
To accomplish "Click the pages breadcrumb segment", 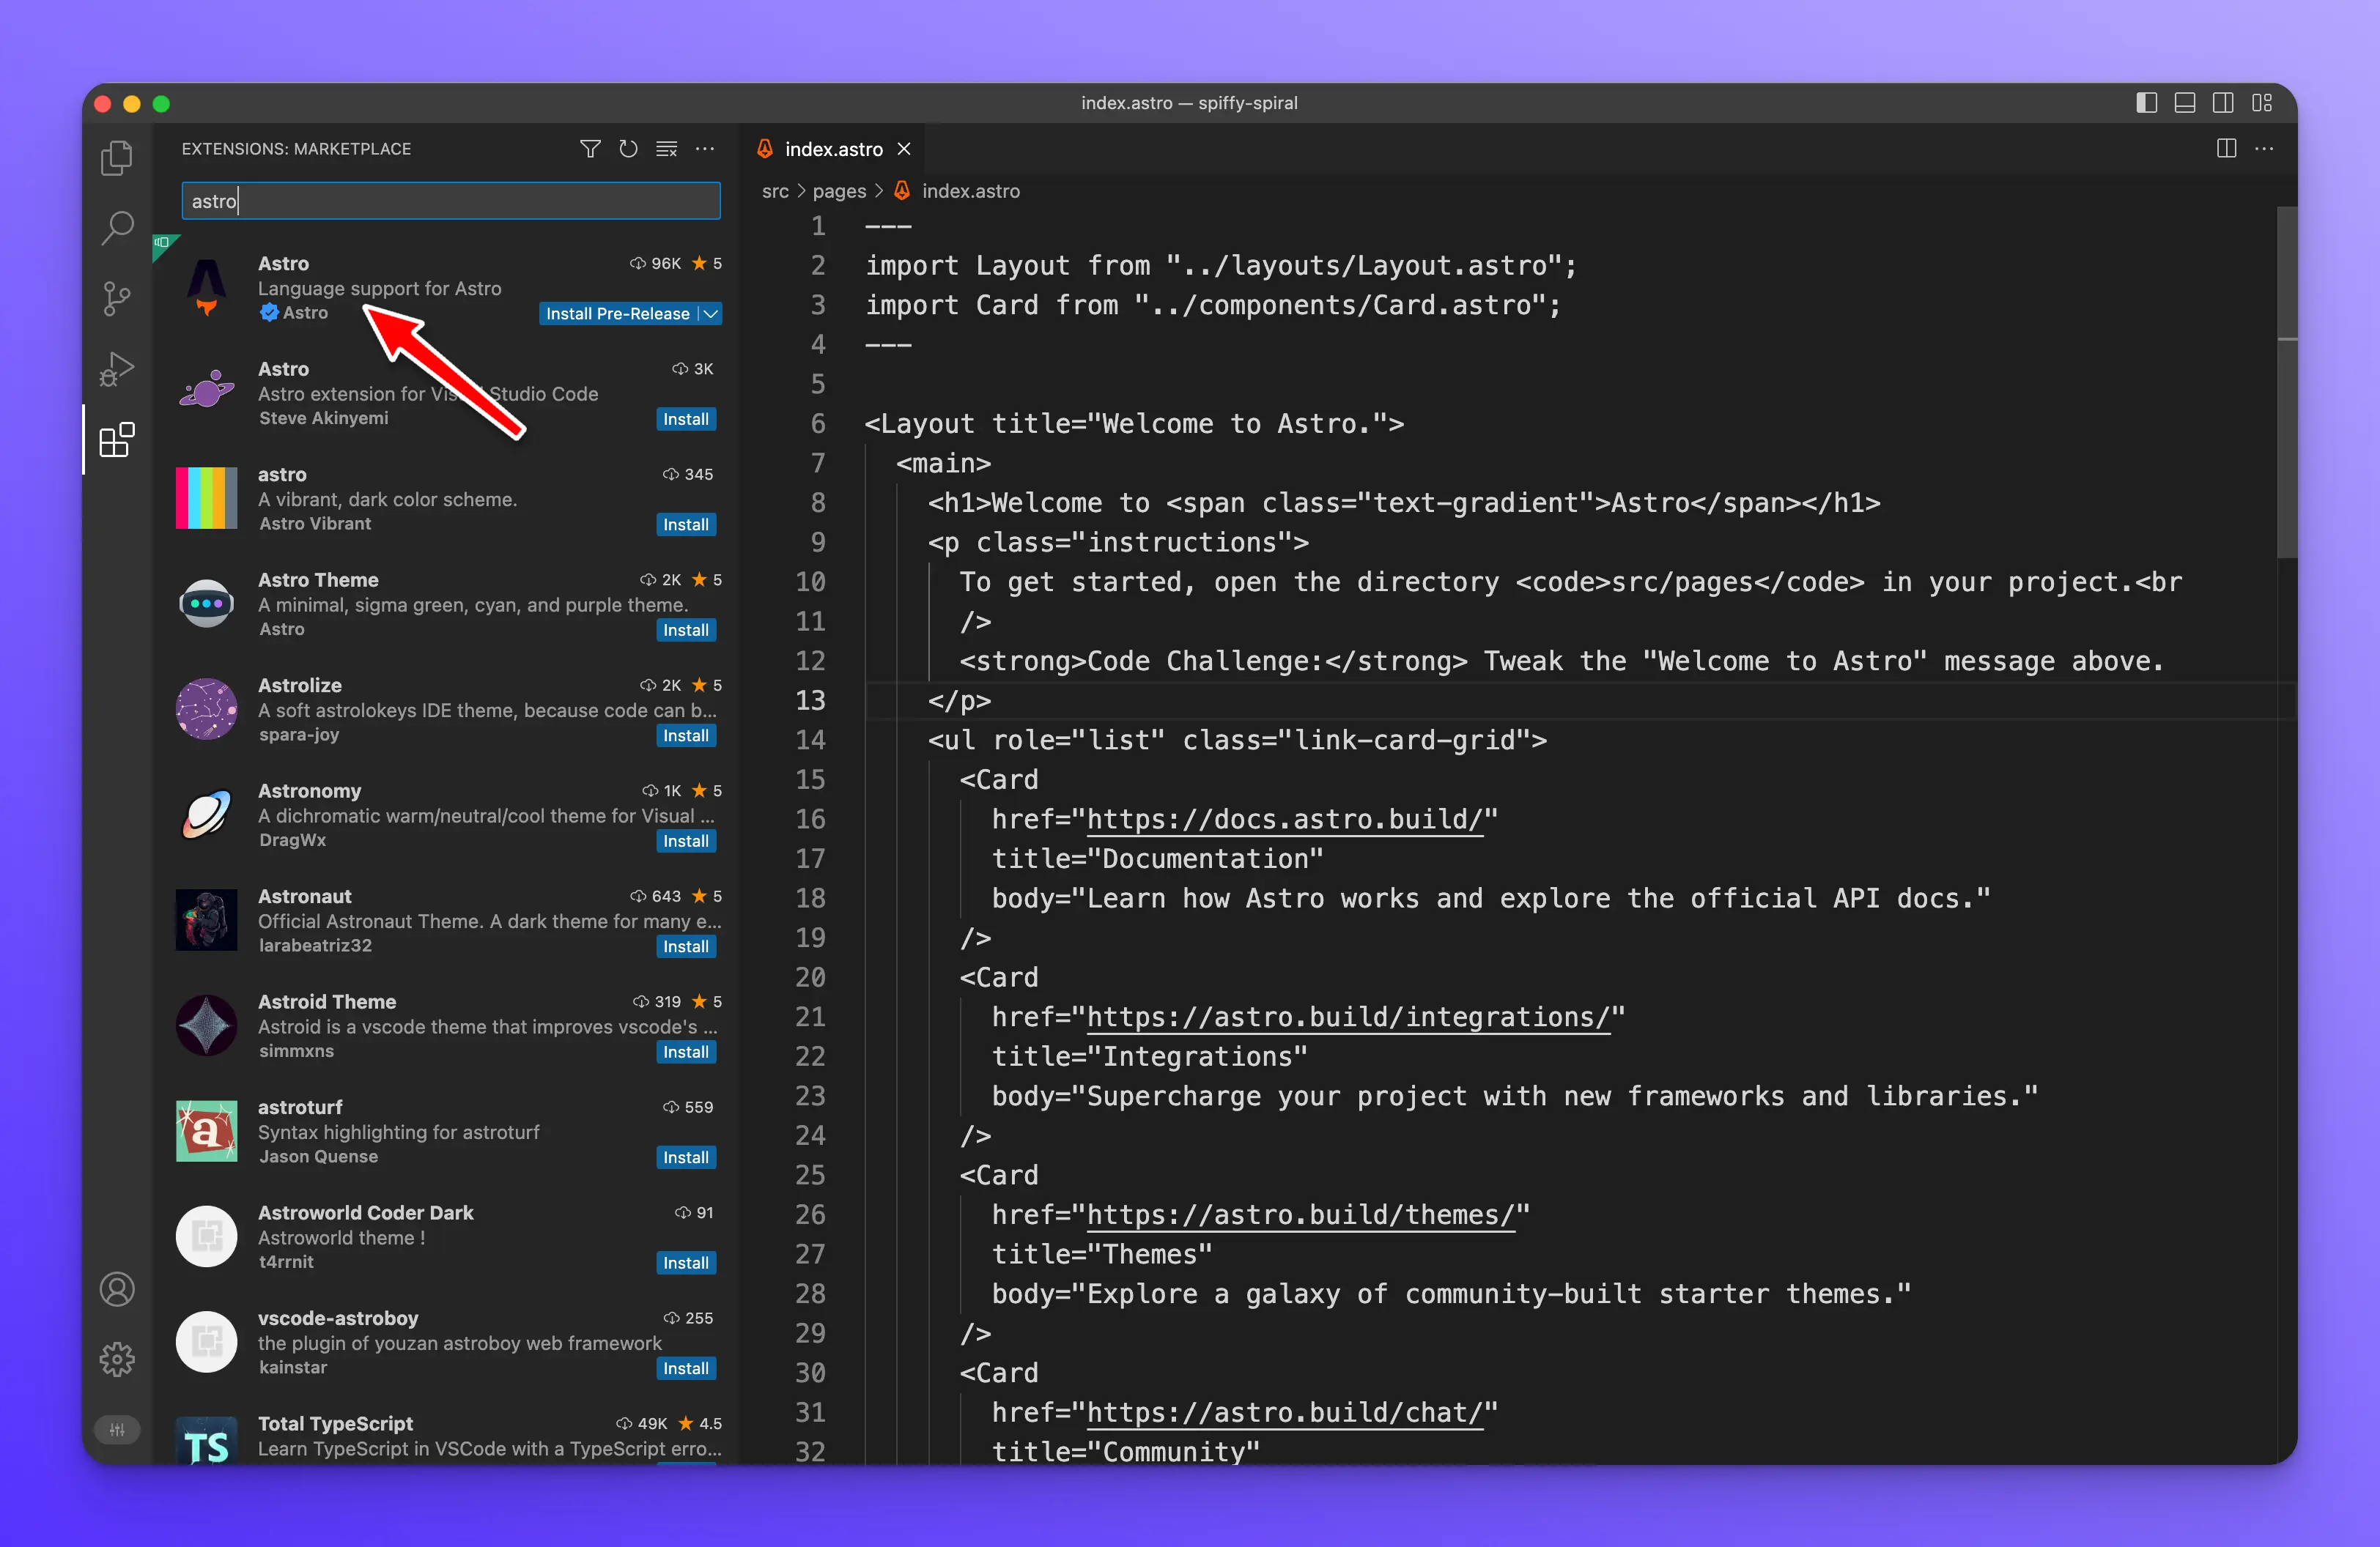I will [839, 191].
